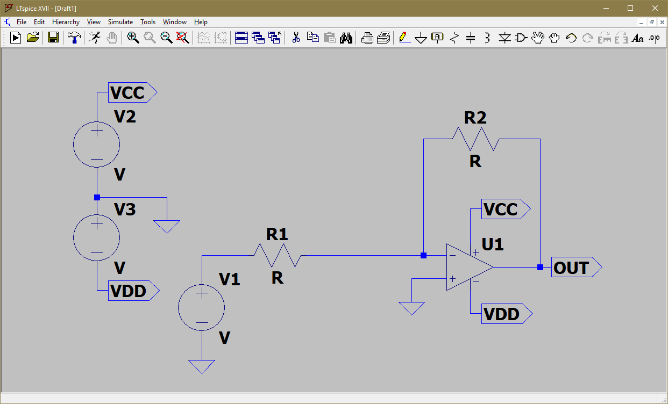Activate the scissors Cut tool
The width and height of the screenshot is (668, 404).
pyautogui.click(x=295, y=38)
